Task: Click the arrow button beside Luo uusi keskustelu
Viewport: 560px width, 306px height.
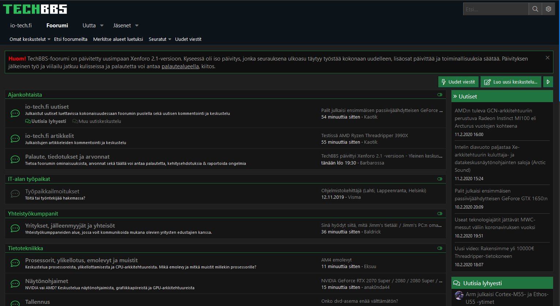Action: (548, 82)
